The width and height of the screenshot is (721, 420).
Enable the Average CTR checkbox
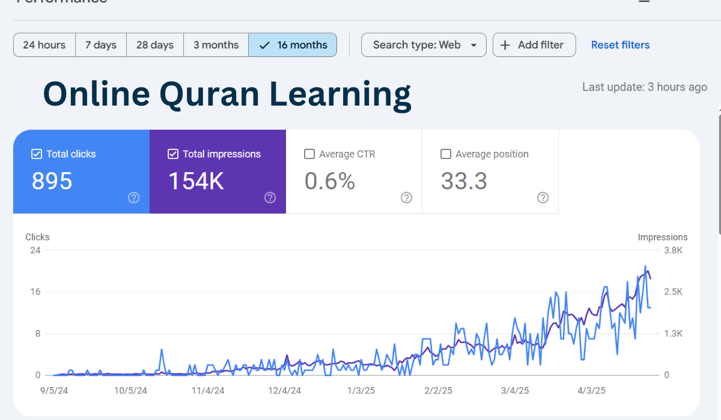pyautogui.click(x=309, y=154)
